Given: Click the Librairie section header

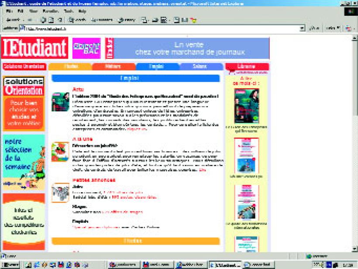Looking at the screenshot, I should [247, 66].
